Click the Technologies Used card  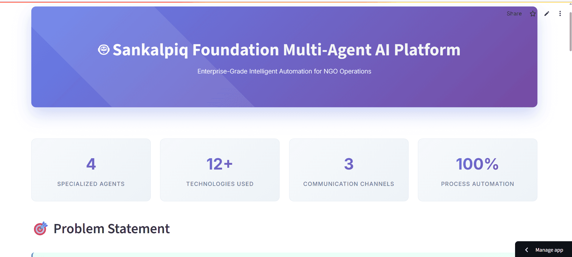pyautogui.click(x=220, y=170)
